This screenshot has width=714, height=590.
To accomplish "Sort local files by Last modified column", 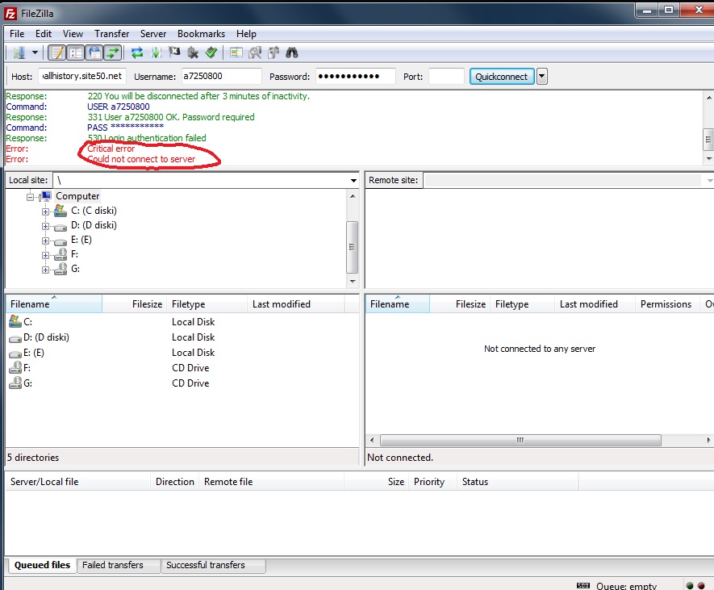I will (281, 304).
